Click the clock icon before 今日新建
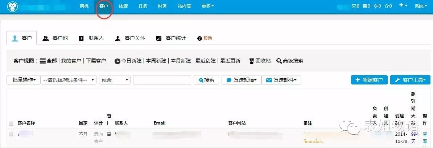 [x=117, y=61]
